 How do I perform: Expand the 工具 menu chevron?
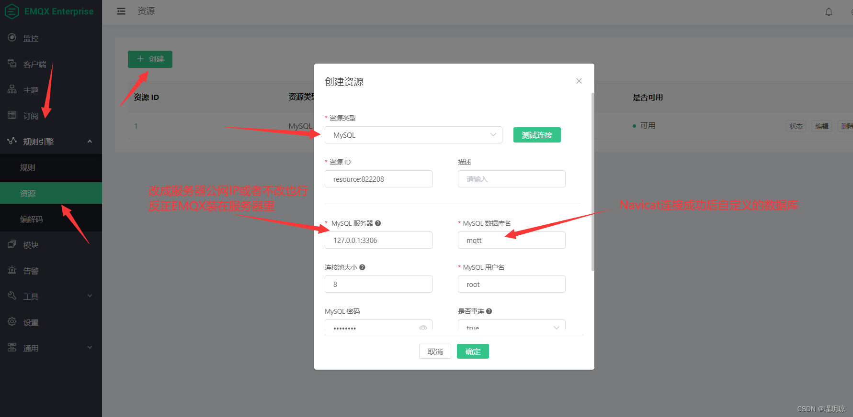point(90,296)
